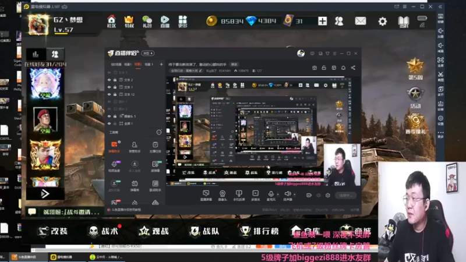This screenshot has width=466, height=262.
Task: Switch to the 场景2 scene tab
Action: 138,65
